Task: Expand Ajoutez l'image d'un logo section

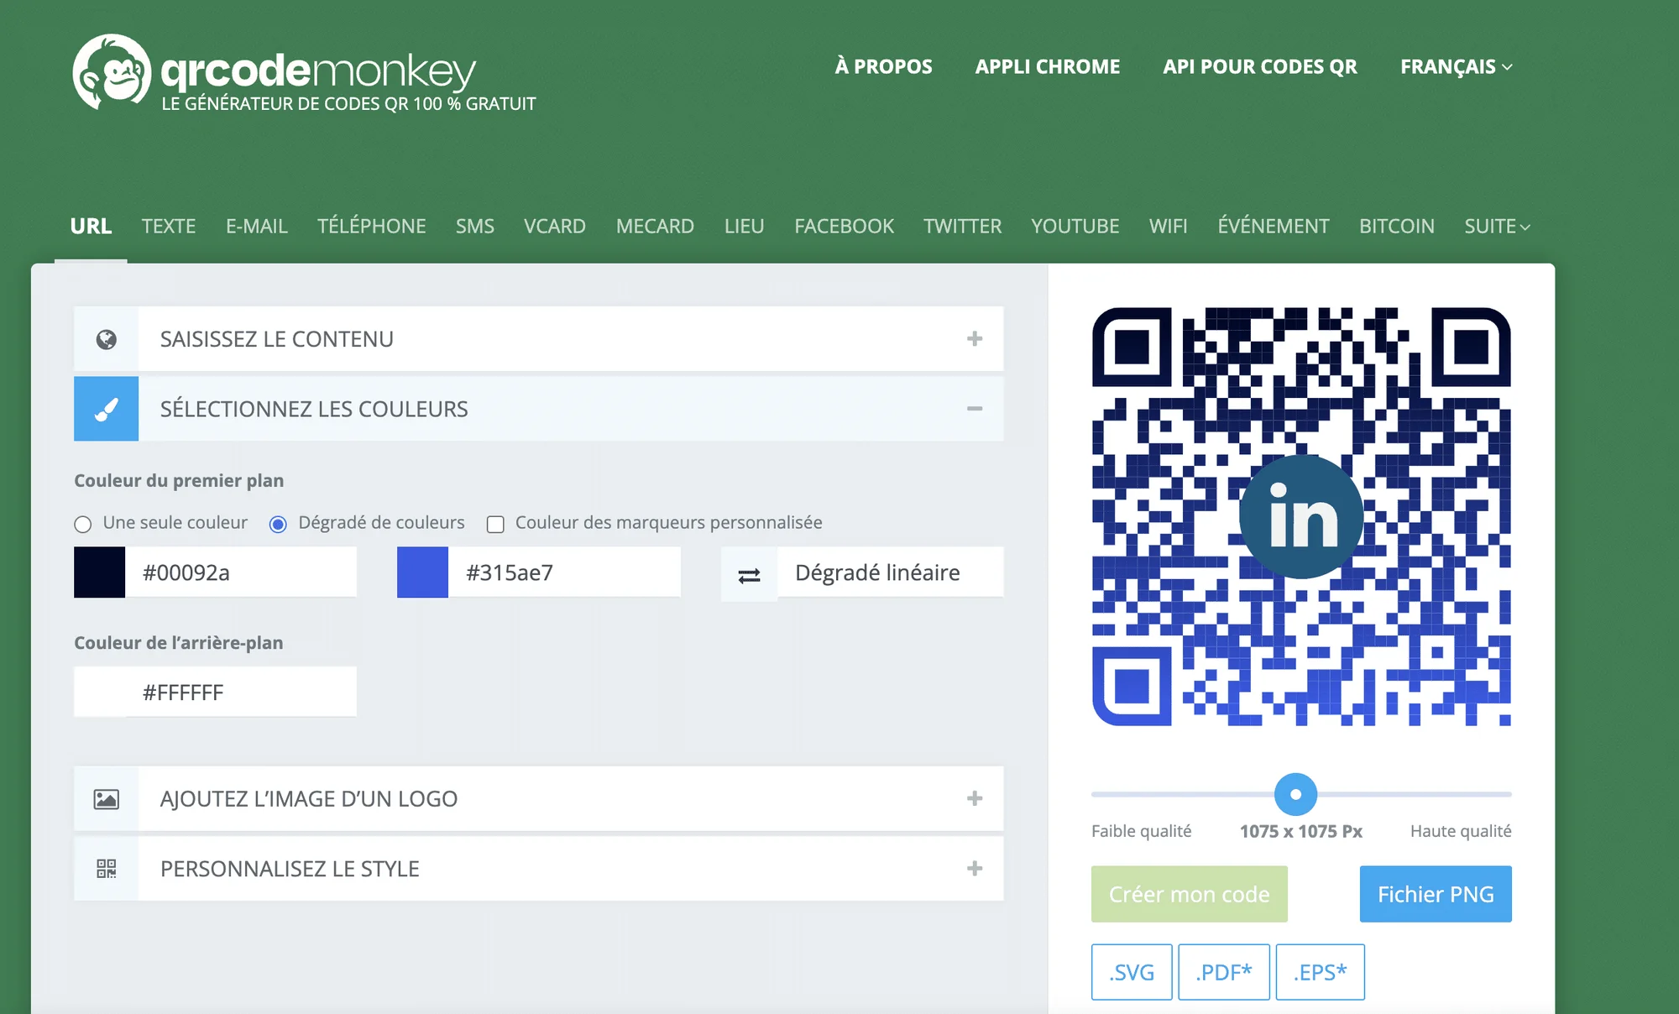Action: [x=539, y=798]
